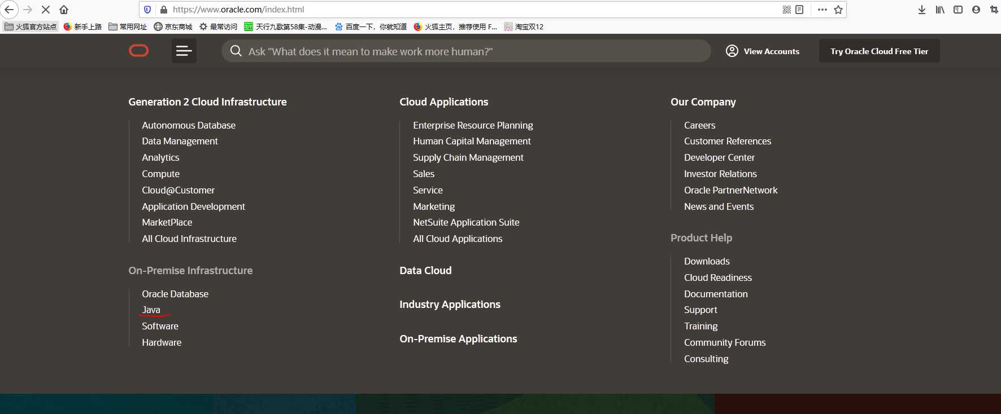Select Application Development menu item

tap(193, 206)
